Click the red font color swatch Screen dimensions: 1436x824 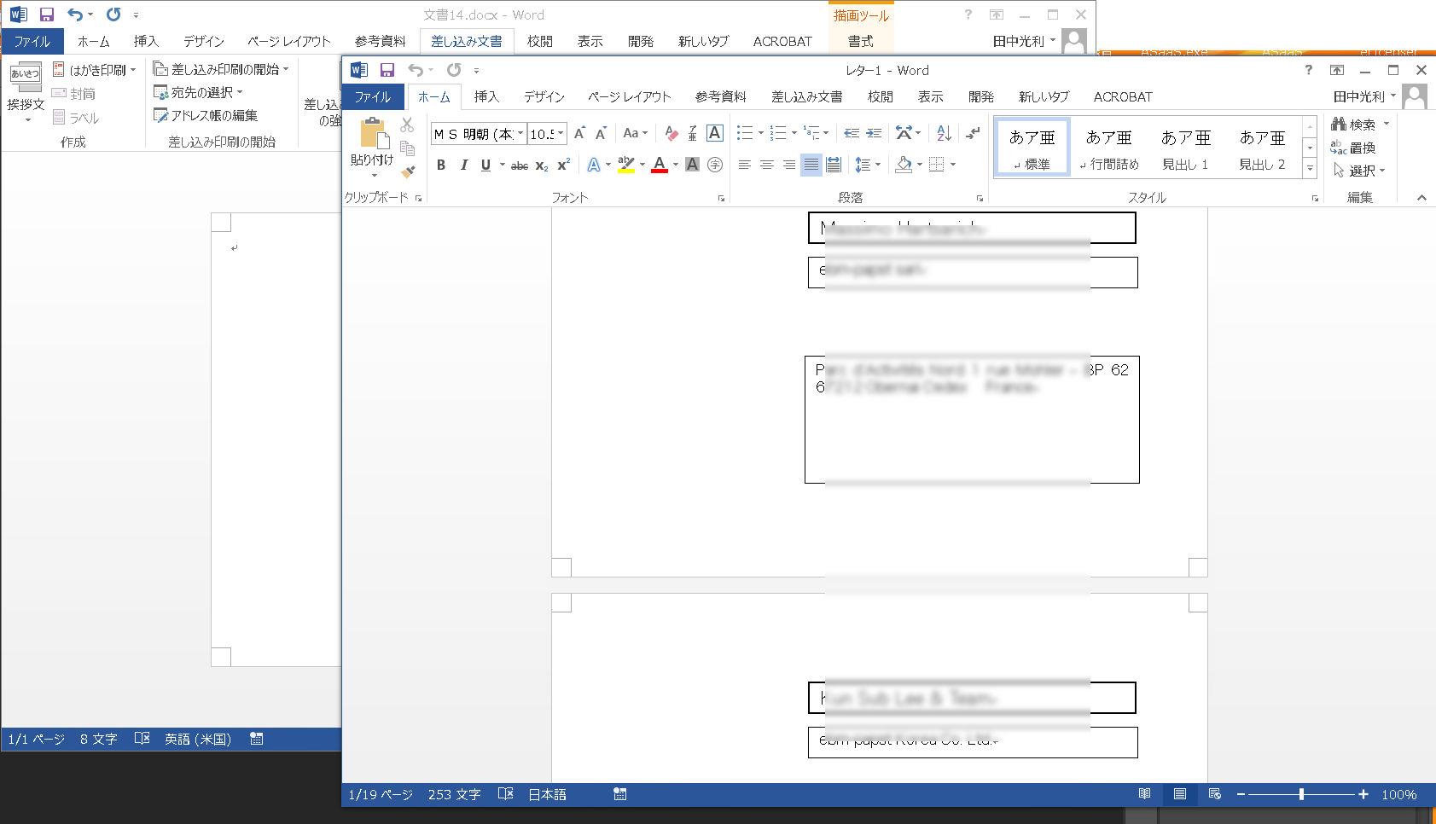[x=659, y=165]
